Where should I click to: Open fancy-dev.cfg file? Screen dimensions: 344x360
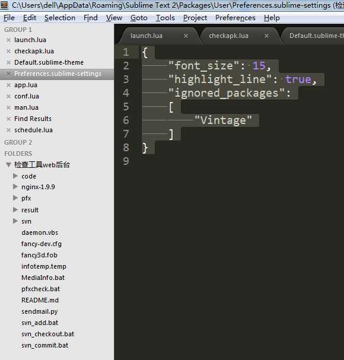click(x=42, y=244)
